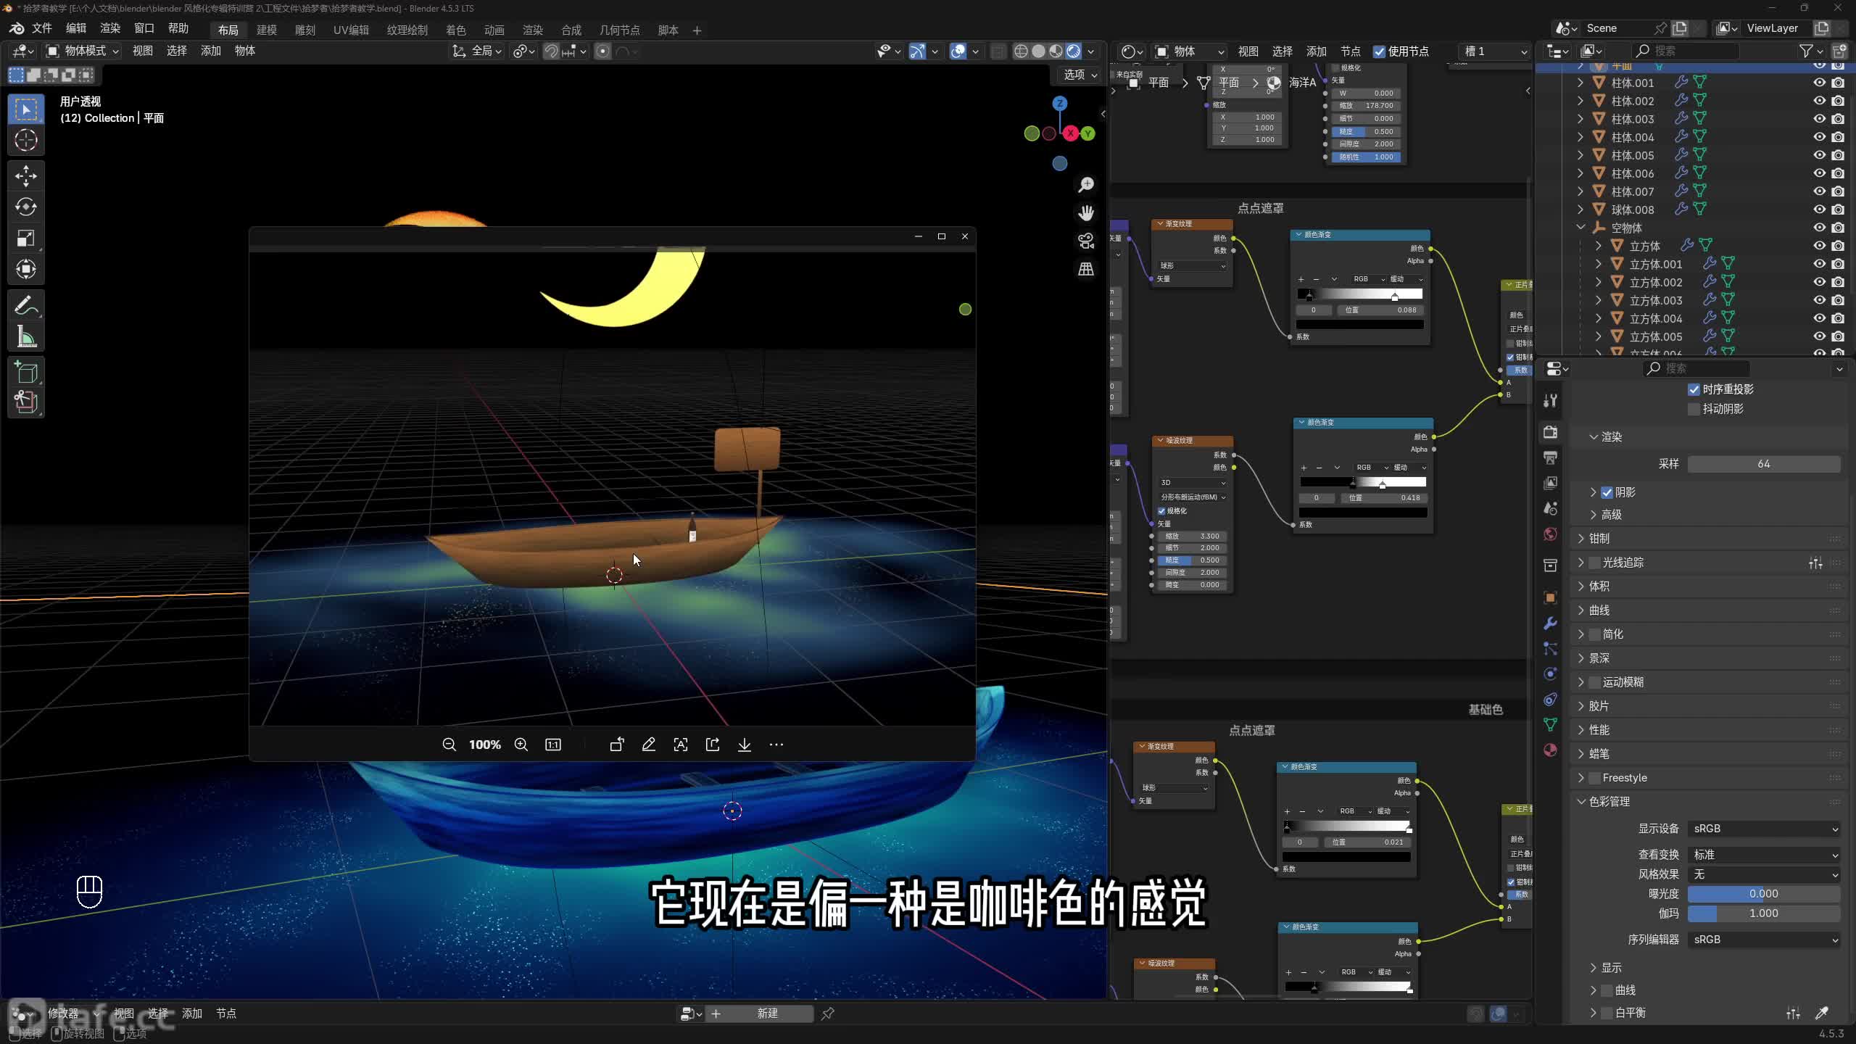Open the World properties tab
The image size is (1856, 1044).
click(x=1551, y=534)
